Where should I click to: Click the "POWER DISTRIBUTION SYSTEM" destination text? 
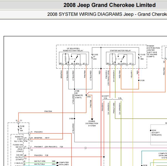point(92,124)
